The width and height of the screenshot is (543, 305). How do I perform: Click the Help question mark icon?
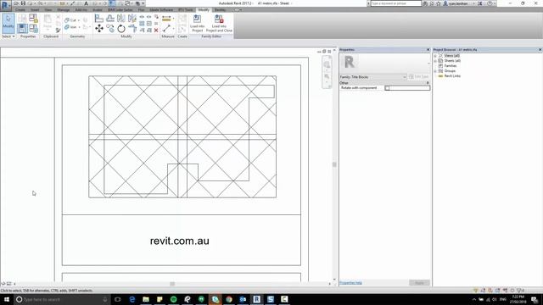click(x=490, y=3)
